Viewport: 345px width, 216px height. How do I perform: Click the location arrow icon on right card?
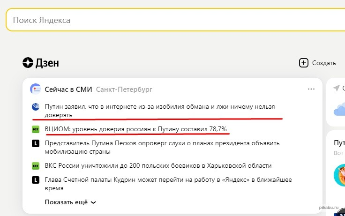click(336, 88)
